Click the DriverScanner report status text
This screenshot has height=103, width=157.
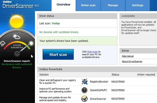click(17, 64)
